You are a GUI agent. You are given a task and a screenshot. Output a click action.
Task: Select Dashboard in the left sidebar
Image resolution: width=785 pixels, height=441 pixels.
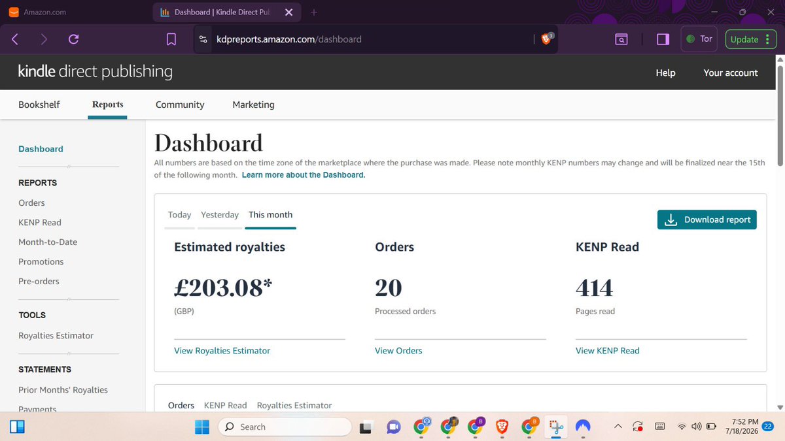[41, 149]
